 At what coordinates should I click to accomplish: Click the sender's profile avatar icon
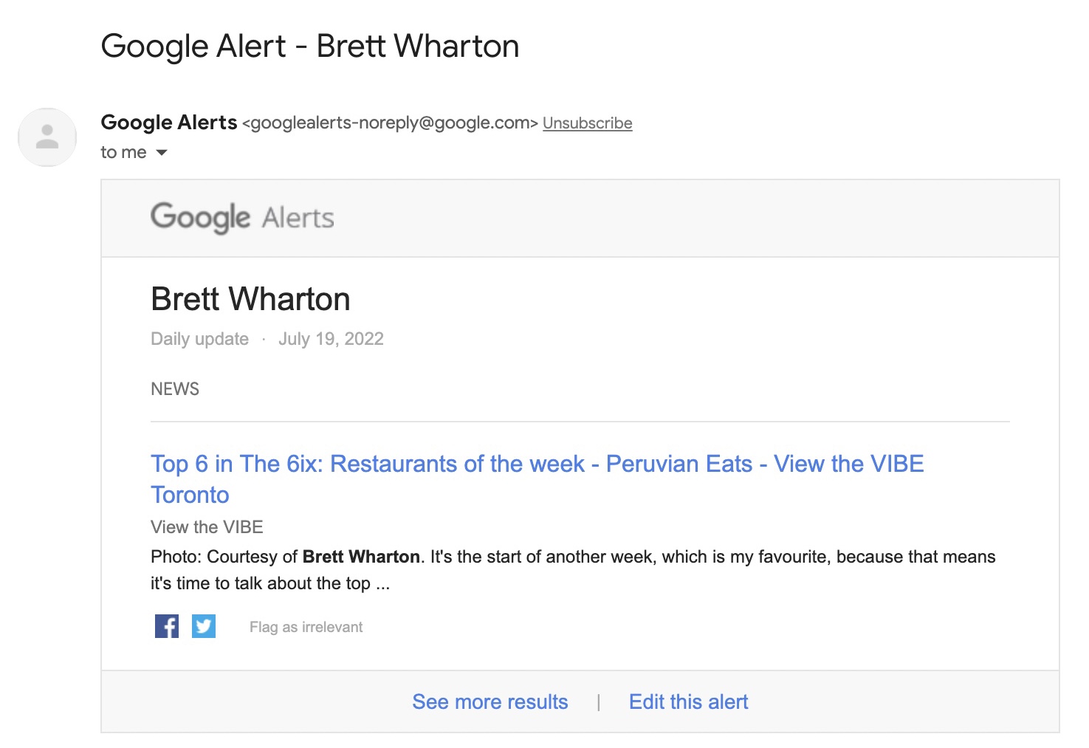click(47, 137)
